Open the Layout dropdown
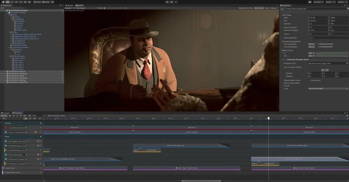The image size is (349, 182). [x=342, y=2]
